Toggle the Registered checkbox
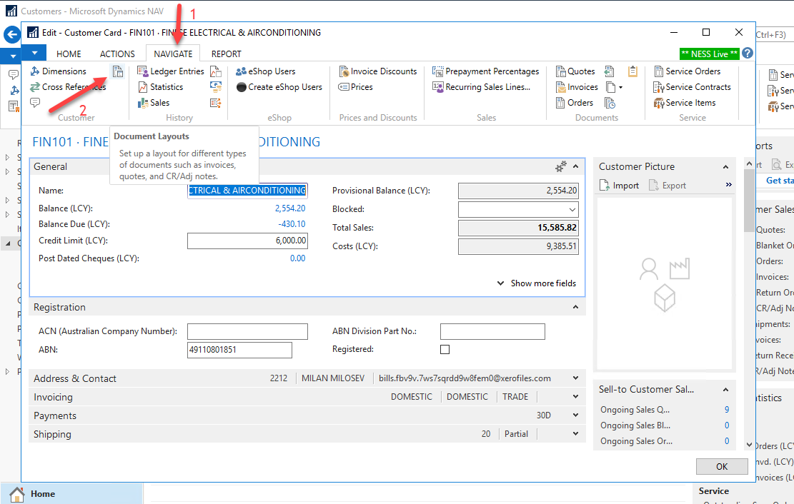 tap(445, 349)
